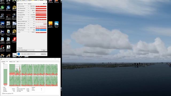Launch Sid Meier's Civilization VI shortcut
The image size is (171, 96).
pos(8,17)
